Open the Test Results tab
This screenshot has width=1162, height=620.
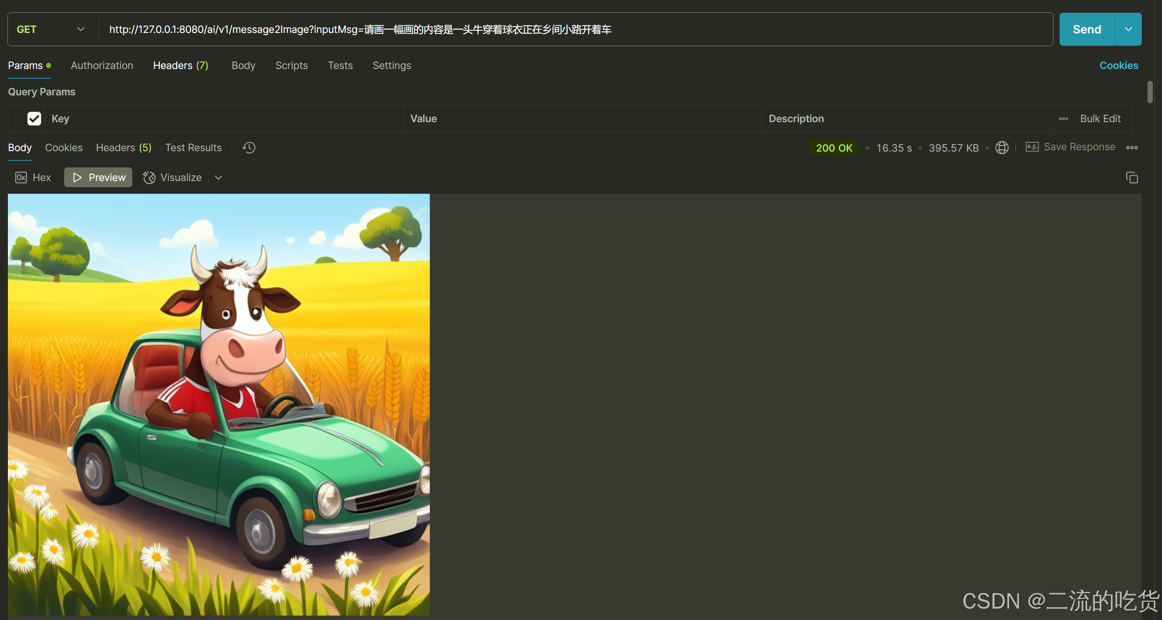tap(193, 148)
